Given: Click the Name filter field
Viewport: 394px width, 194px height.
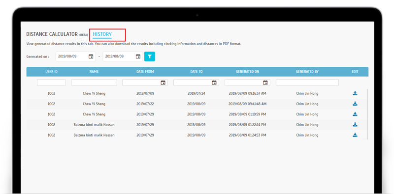Looking at the screenshot, I should point(94,83).
